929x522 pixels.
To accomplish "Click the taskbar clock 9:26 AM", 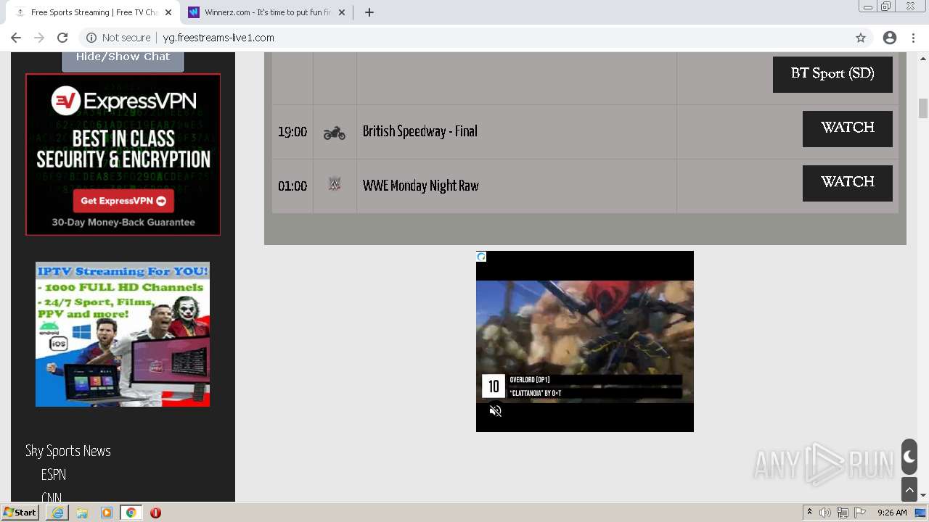I will (x=892, y=513).
